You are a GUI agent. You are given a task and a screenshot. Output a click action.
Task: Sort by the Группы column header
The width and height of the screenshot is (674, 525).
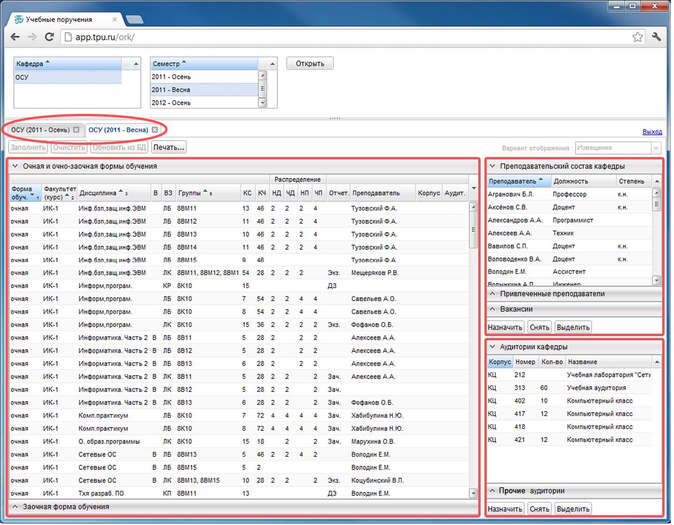coord(207,193)
